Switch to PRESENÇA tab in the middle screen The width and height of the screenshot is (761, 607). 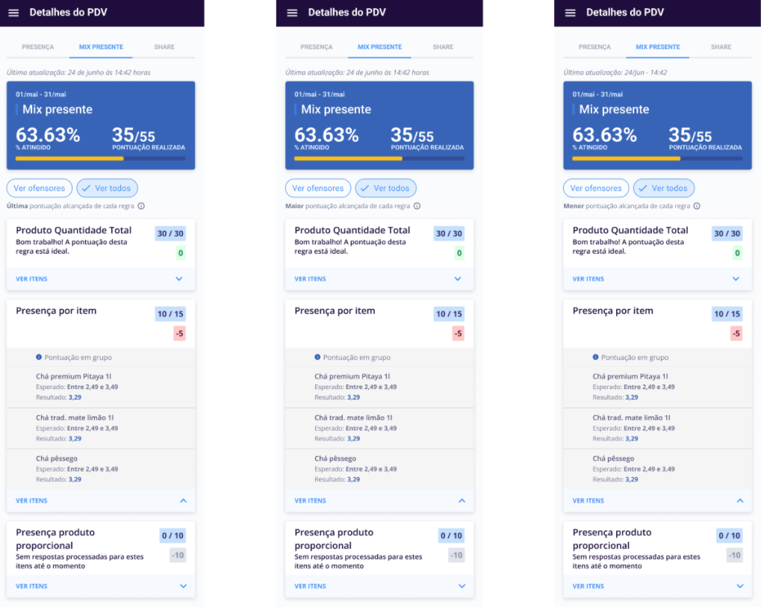[317, 47]
